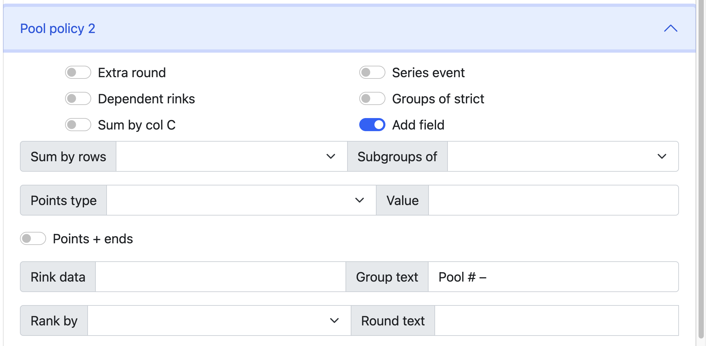Click the Add field label text
This screenshot has height=346, width=710.
point(418,125)
